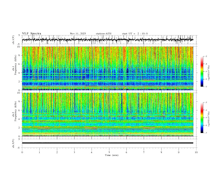
Task: Click the time axis tick label "3"
Action: tap(74, 152)
